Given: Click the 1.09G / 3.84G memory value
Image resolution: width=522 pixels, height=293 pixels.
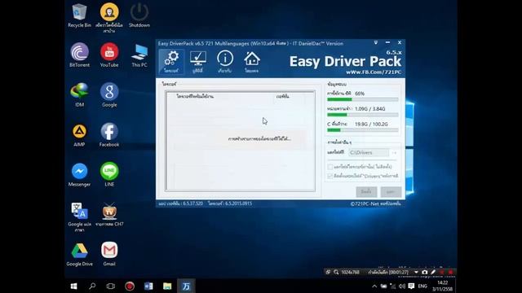Looking at the screenshot, I should (x=369, y=109).
